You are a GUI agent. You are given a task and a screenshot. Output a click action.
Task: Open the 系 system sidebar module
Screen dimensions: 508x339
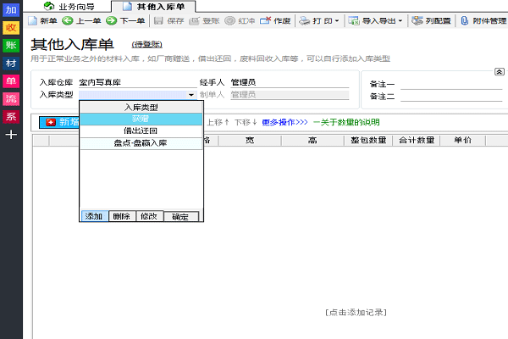click(x=11, y=117)
